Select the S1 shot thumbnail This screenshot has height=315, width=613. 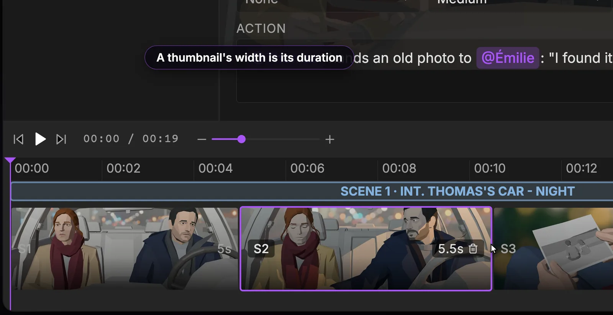[125, 249]
